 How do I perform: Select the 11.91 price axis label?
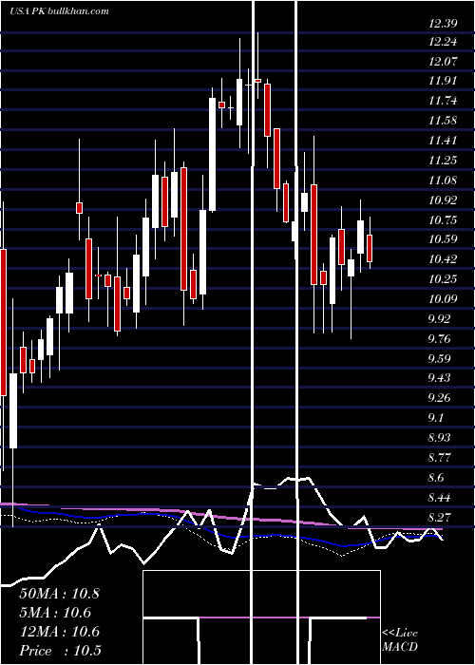pyautogui.click(x=443, y=81)
